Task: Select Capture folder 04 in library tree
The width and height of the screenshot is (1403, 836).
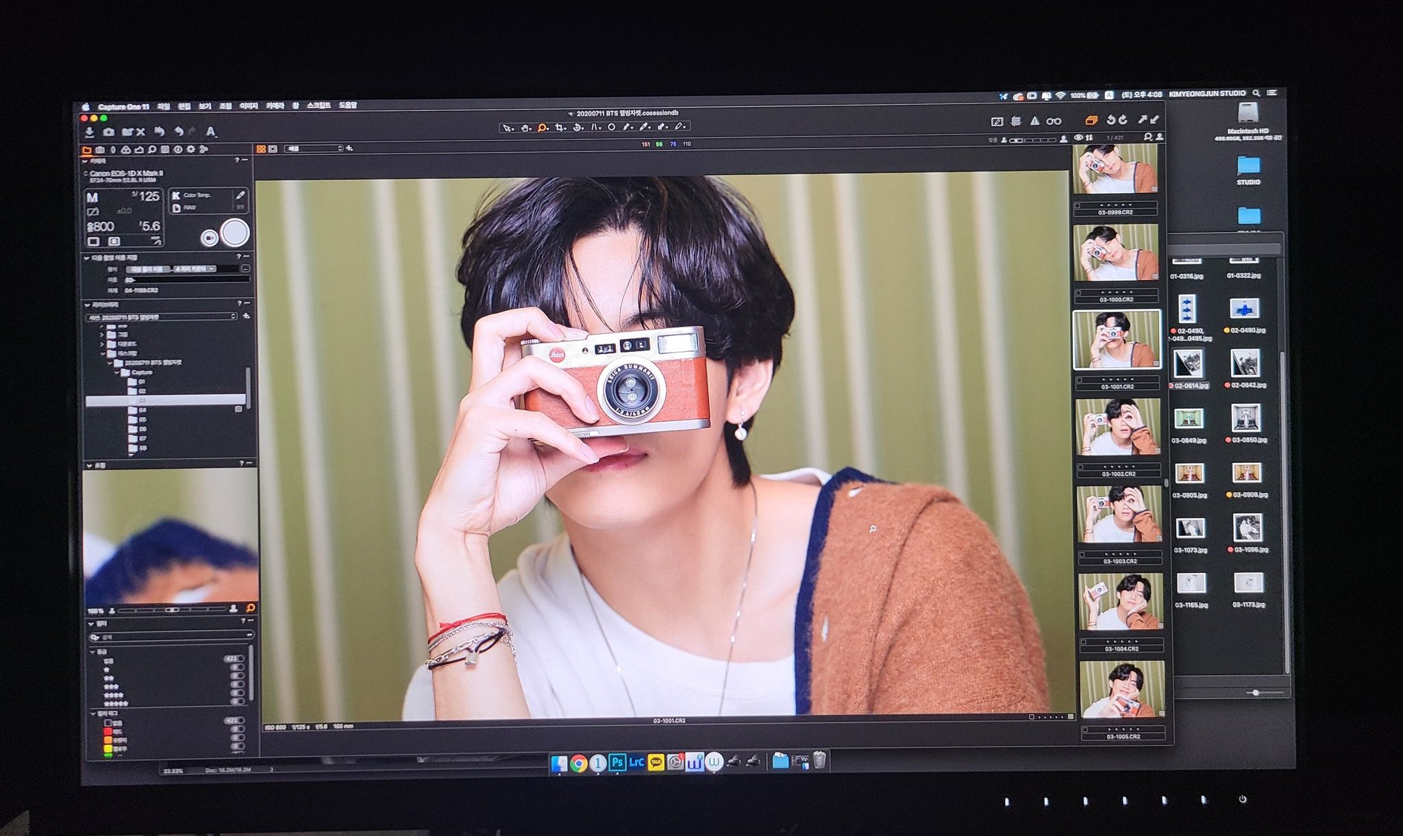Action: [x=142, y=409]
